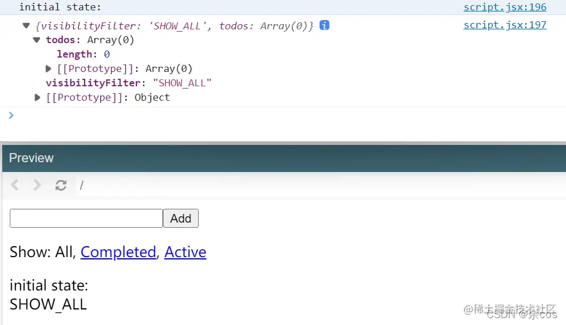Select the 'length: 0' property row
This screenshot has width=566, height=325.
[83, 54]
